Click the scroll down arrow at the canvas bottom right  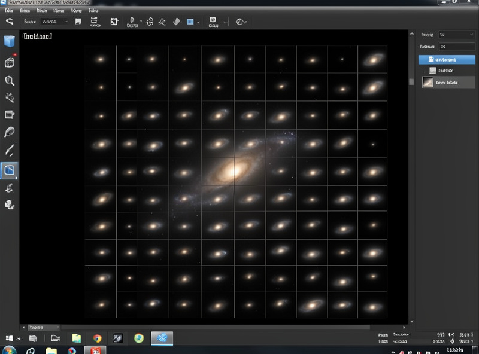[412, 321]
